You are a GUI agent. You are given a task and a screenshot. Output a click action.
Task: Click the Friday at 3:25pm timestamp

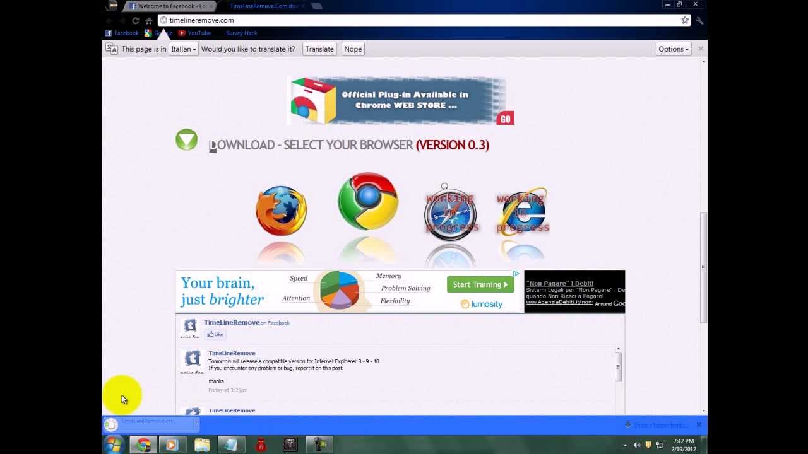pyautogui.click(x=228, y=390)
